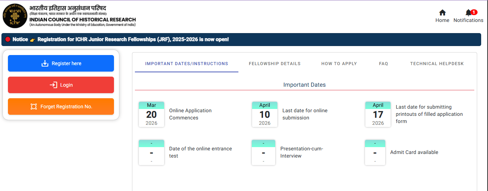Click the ICHR circular logo

pyautogui.click(x=15, y=16)
